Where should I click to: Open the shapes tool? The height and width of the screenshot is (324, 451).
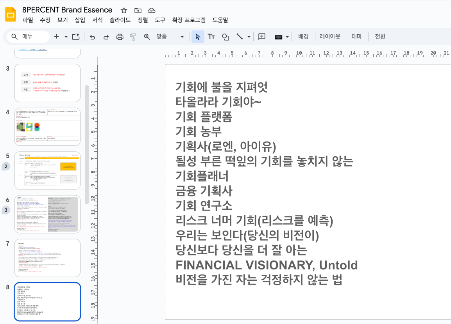click(225, 37)
